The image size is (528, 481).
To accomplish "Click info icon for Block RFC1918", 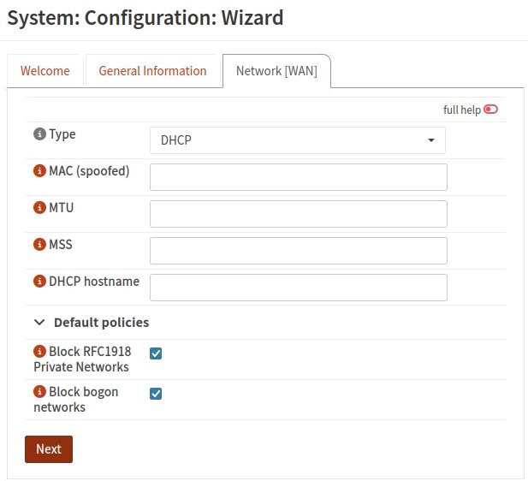I will point(39,352).
